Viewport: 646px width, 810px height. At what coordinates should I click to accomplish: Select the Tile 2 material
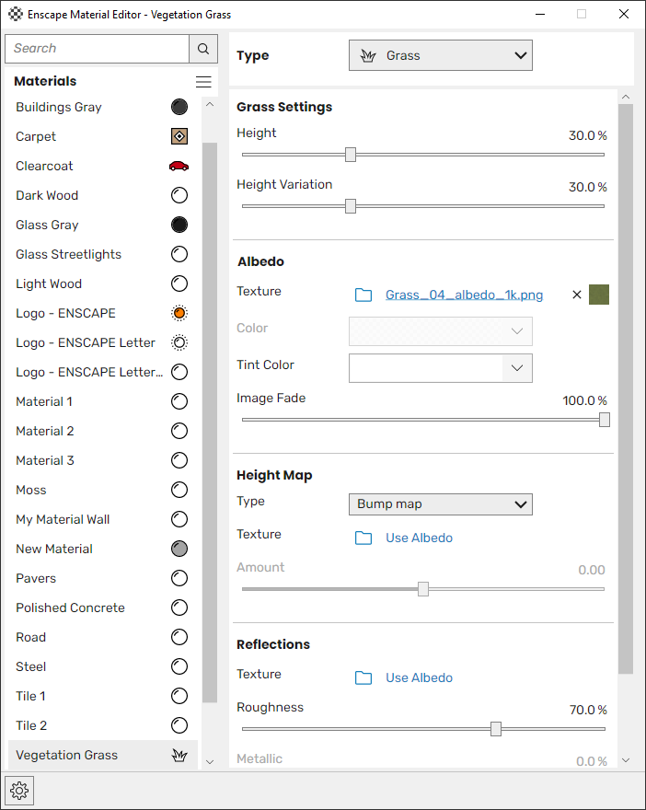tap(103, 725)
